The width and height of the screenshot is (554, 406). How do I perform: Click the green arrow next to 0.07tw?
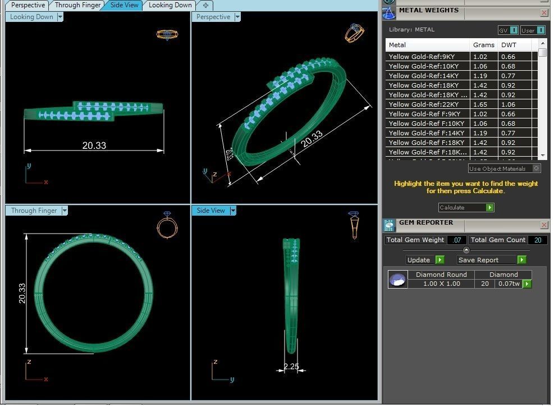(527, 284)
